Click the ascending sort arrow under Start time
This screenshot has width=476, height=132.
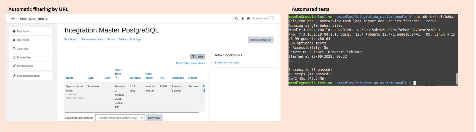[x=117, y=77]
